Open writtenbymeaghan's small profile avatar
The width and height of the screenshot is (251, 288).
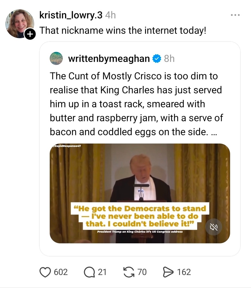56,59
